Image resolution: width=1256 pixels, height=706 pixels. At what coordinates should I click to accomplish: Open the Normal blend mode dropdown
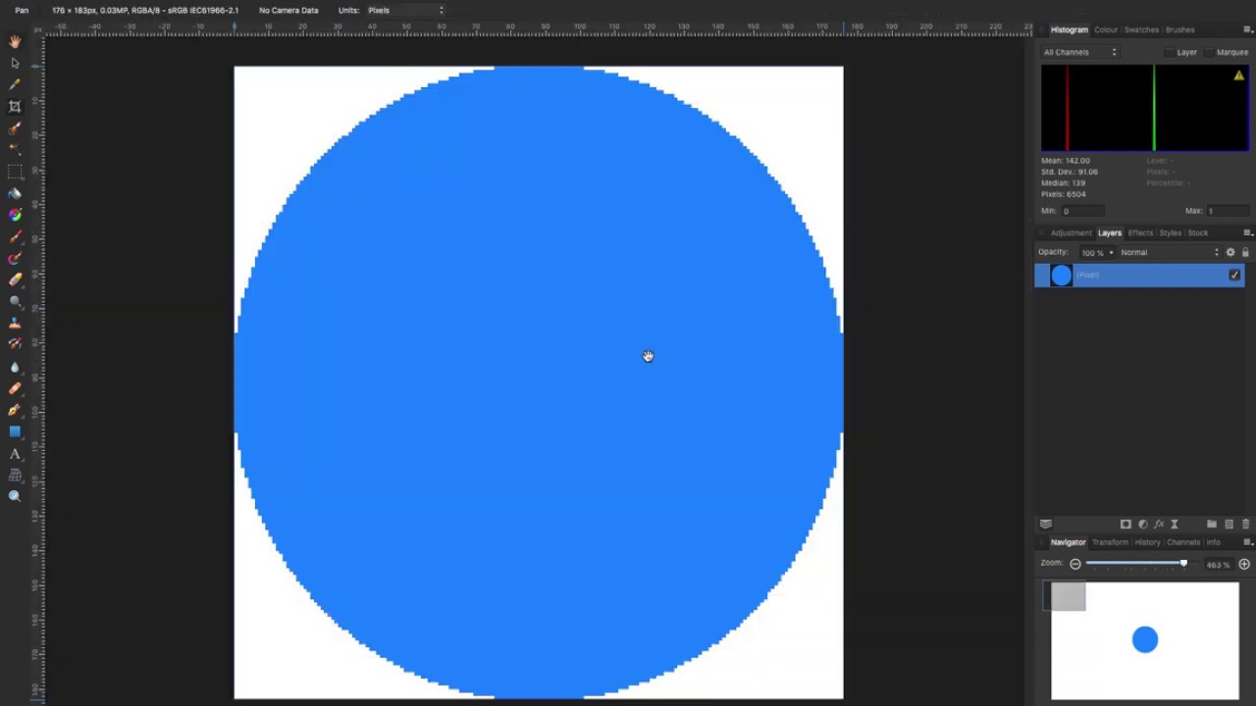tap(1169, 252)
